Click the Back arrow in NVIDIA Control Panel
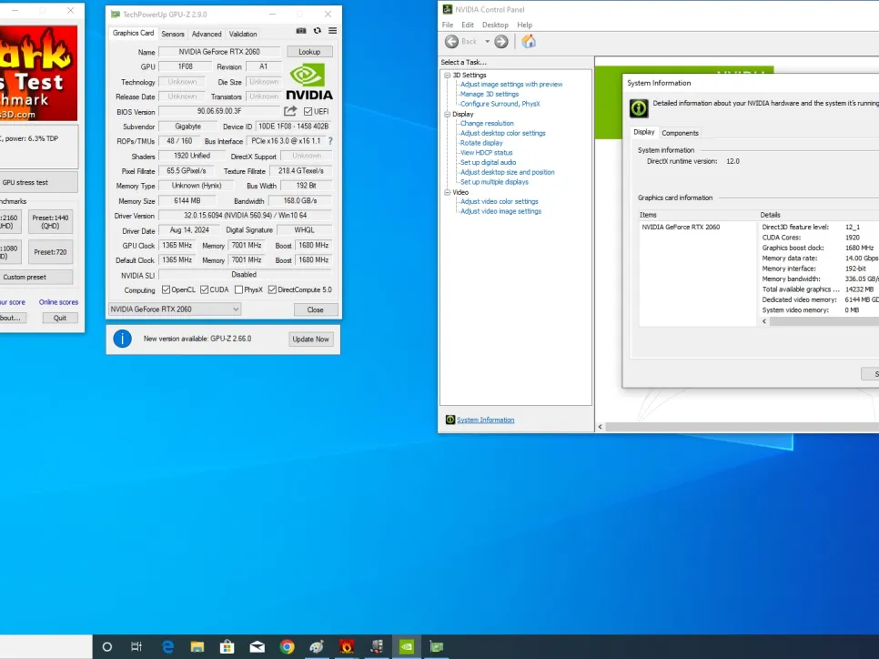Screen dimensions: 879x659 click(x=452, y=42)
